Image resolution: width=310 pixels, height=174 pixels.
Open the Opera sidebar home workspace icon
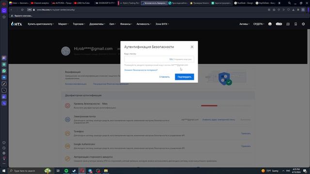point(4,11)
